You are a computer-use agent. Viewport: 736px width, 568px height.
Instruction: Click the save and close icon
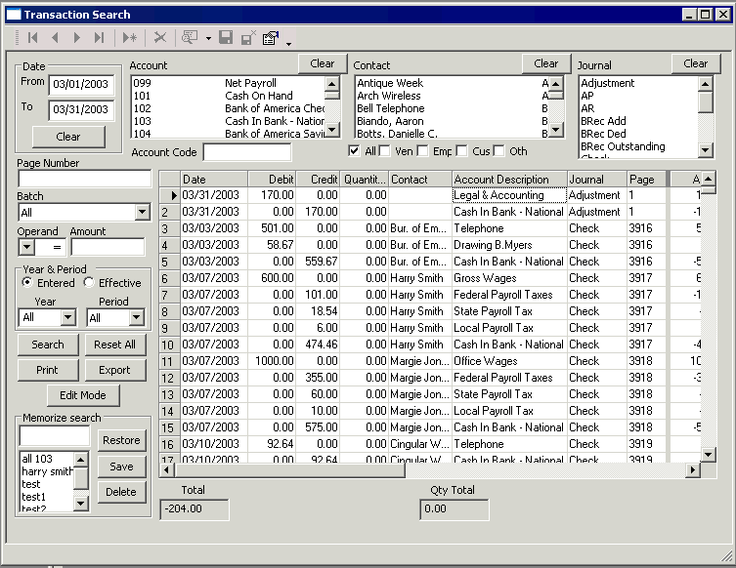point(248,37)
